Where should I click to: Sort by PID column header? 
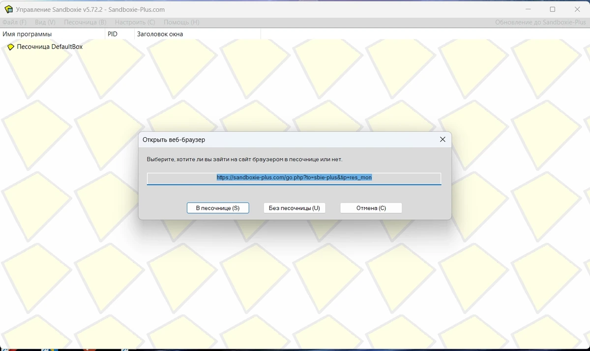119,34
